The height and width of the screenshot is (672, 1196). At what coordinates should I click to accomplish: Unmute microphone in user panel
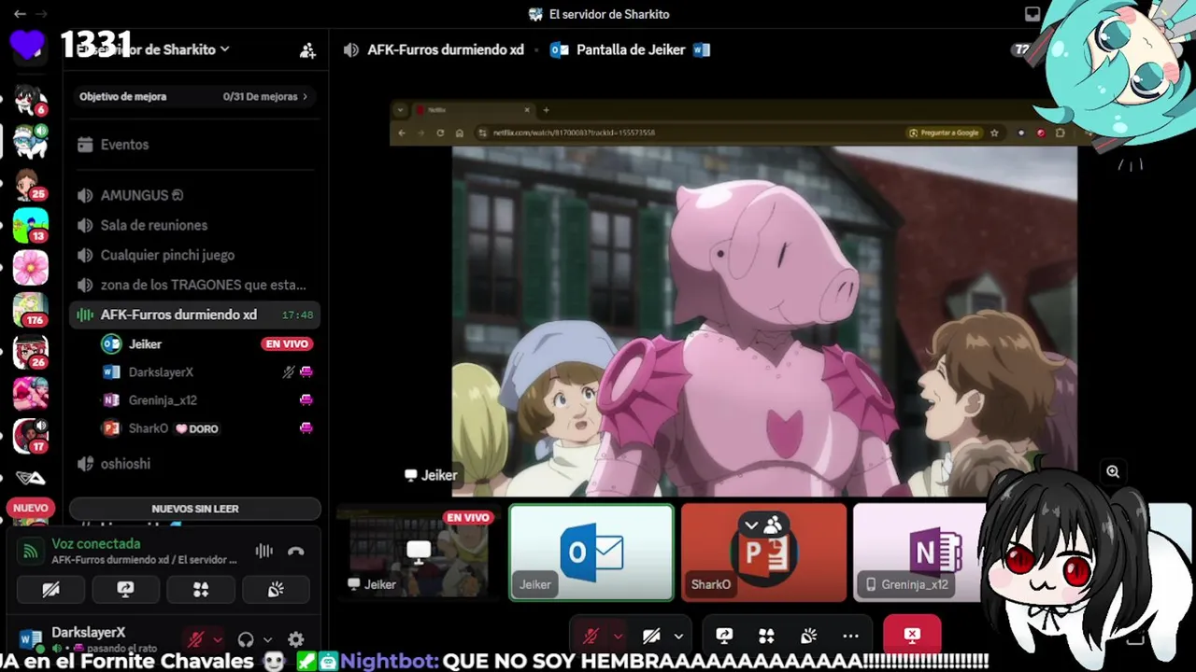pyautogui.click(x=196, y=639)
